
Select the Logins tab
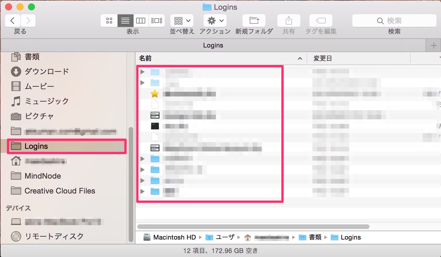click(213, 45)
